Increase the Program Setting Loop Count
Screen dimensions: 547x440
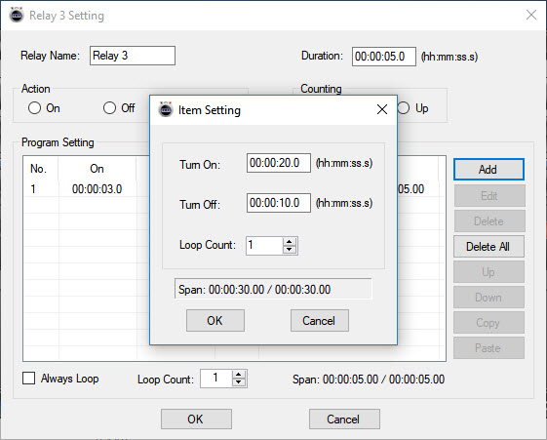pyautogui.click(x=239, y=375)
